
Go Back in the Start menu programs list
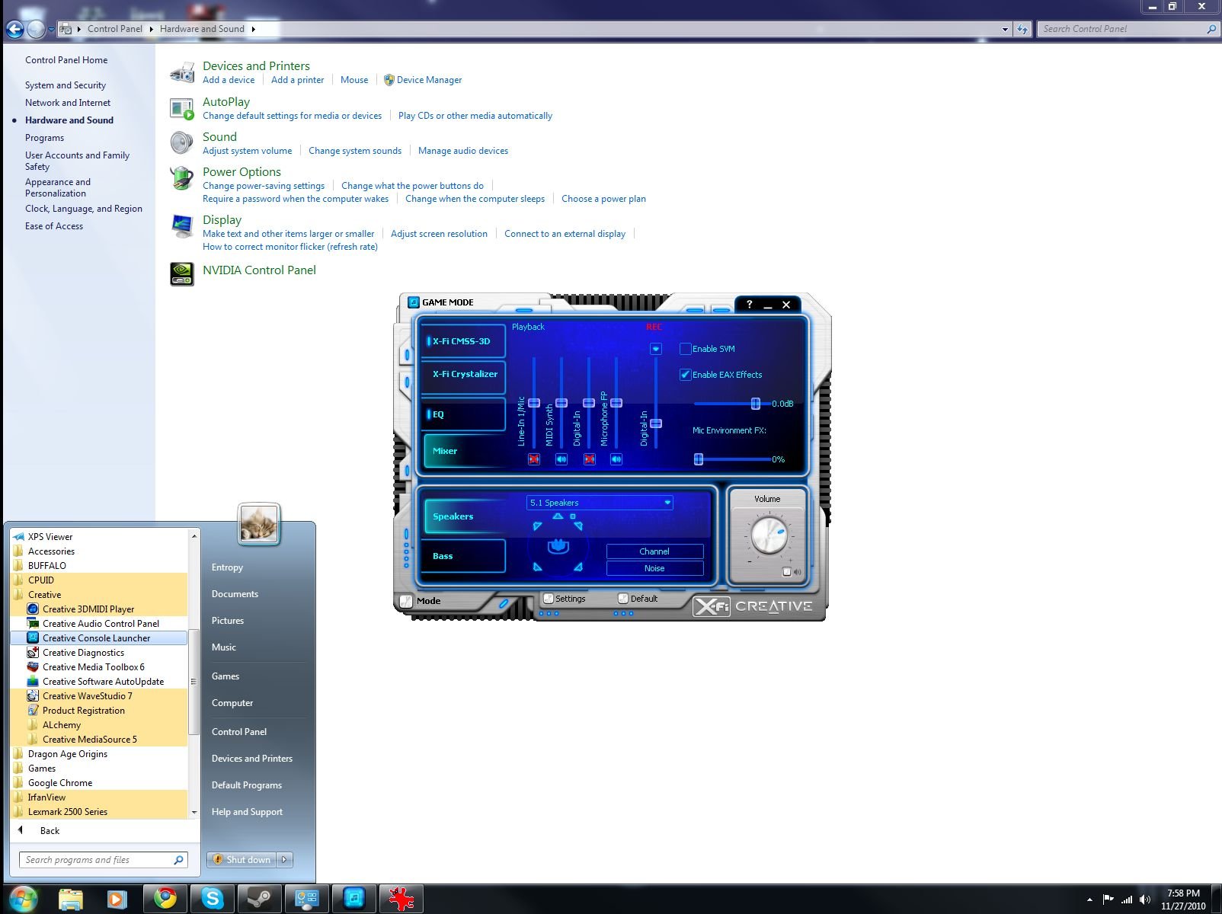coord(50,830)
